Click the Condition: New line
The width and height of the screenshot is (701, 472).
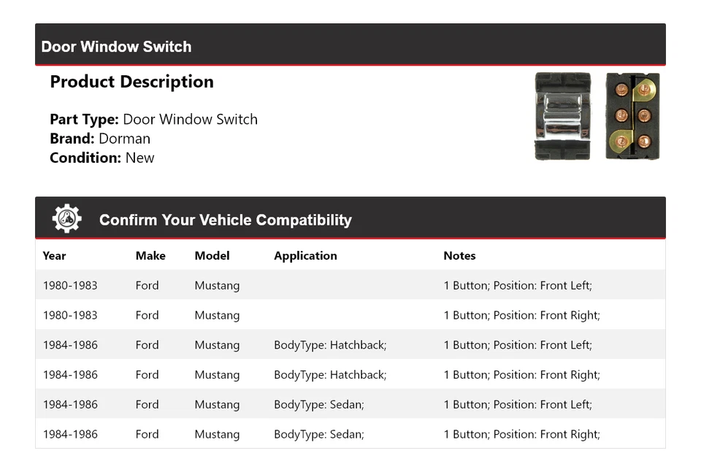click(x=102, y=158)
